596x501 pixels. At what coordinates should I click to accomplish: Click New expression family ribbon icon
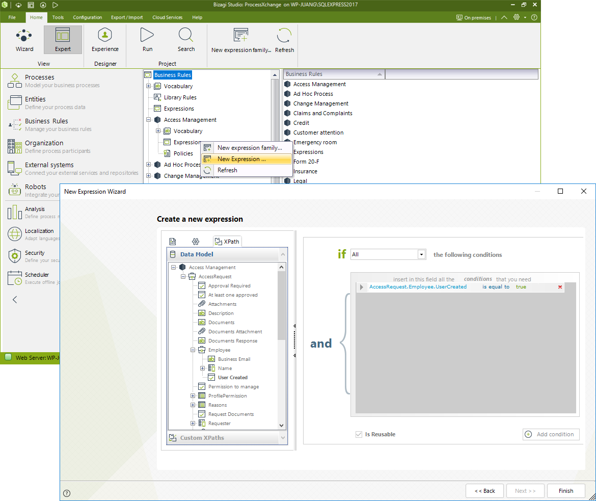coord(241,40)
